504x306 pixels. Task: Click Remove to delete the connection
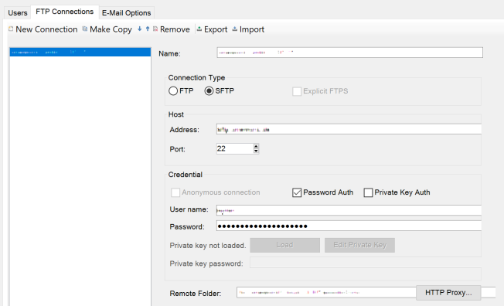point(172,29)
